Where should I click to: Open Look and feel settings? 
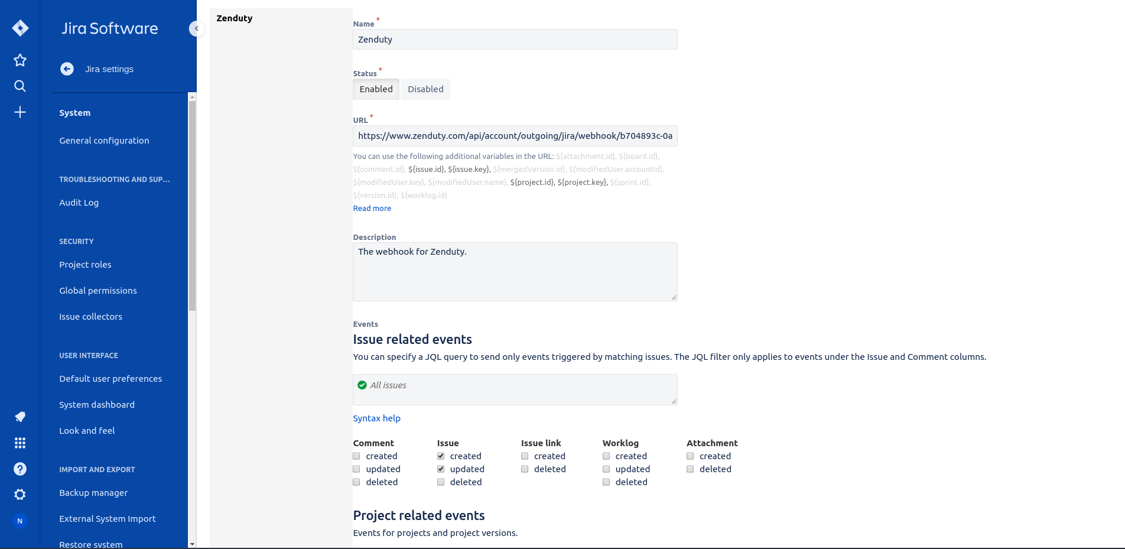tap(87, 431)
